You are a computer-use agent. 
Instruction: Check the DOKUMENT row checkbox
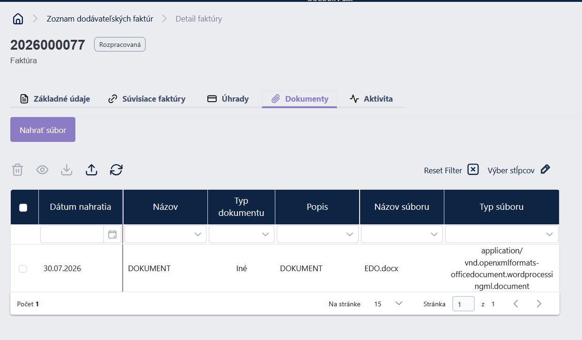[x=22, y=269]
